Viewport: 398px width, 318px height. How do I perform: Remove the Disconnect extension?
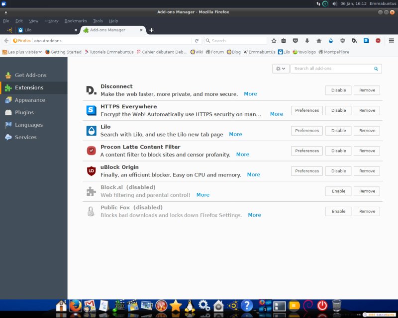pos(367,90)
